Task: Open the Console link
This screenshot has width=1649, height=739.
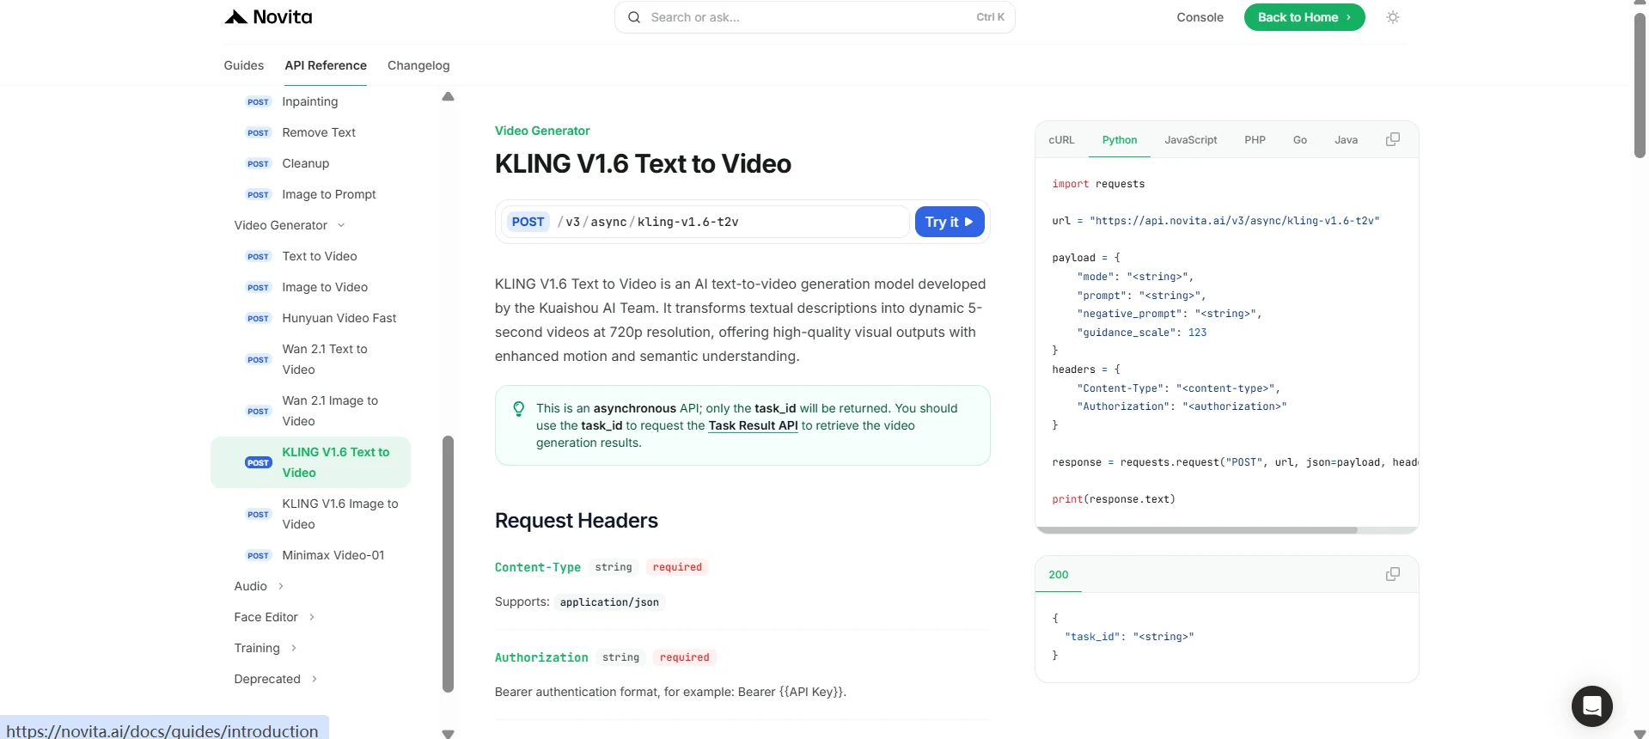Action: pos(1200,17)
